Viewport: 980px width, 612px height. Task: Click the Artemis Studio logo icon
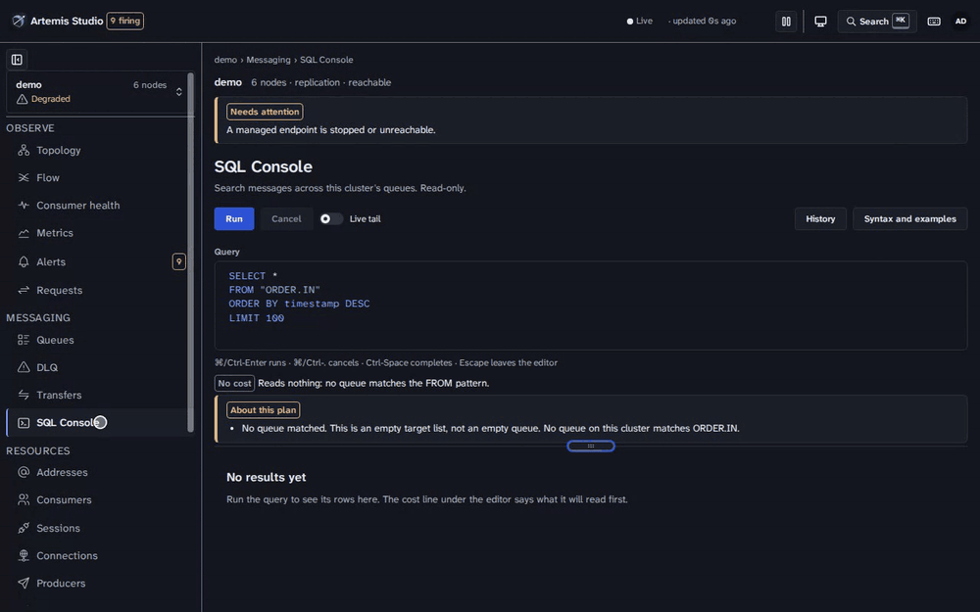click(x=19, y=21)
